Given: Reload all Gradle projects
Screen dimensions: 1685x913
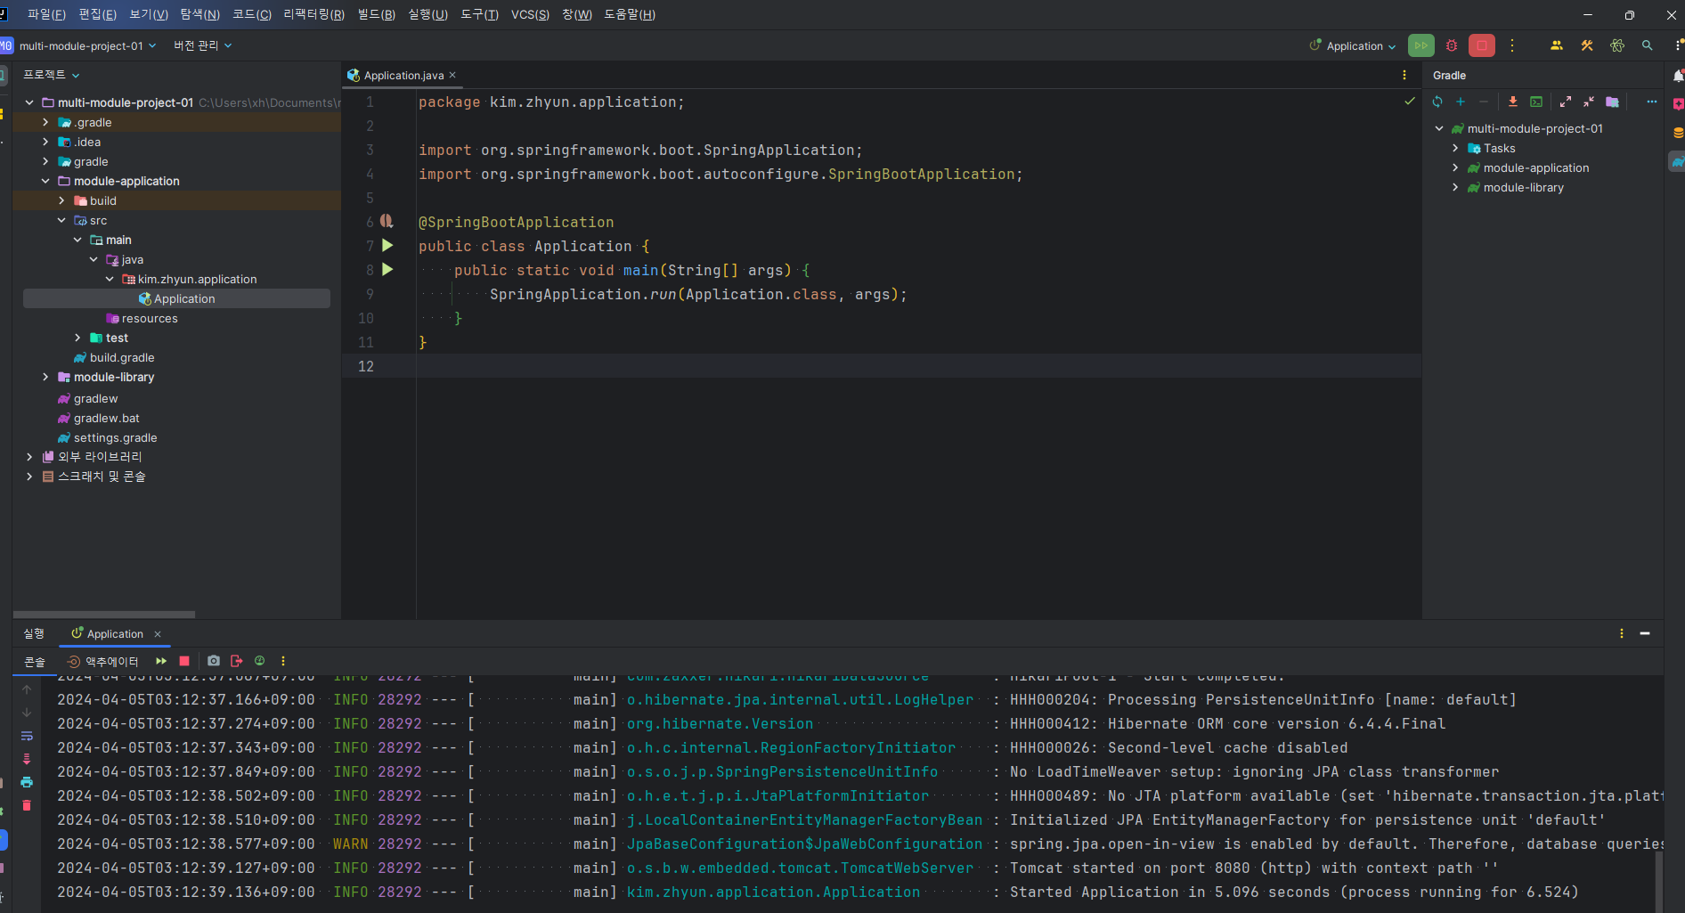Looking at the screenshot, I should pos(1437,102).
